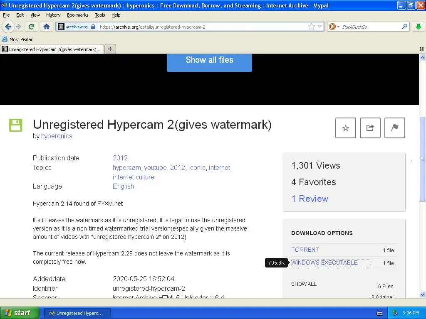426x319 pixels.
Task: Open the iconic topic link
Action: tap(197, 168)
